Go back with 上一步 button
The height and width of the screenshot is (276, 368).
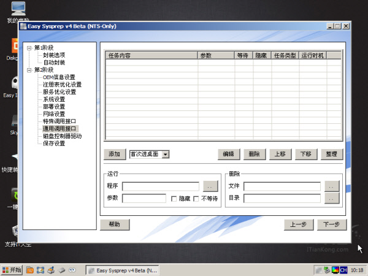tap(299, 224)
